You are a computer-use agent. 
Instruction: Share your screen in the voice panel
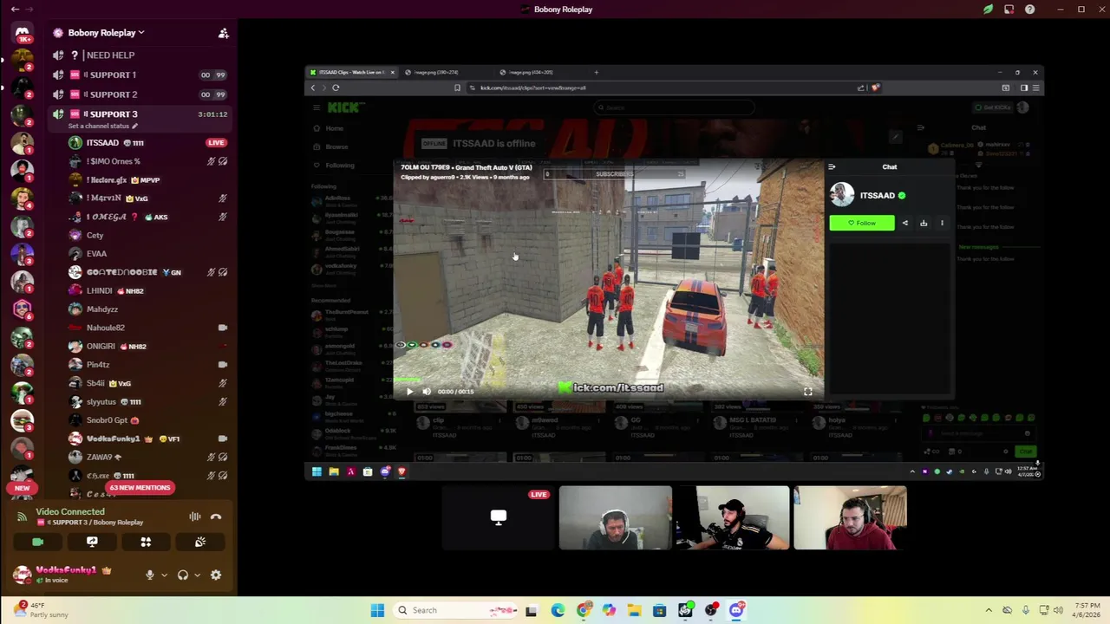[x=92, y=542]
